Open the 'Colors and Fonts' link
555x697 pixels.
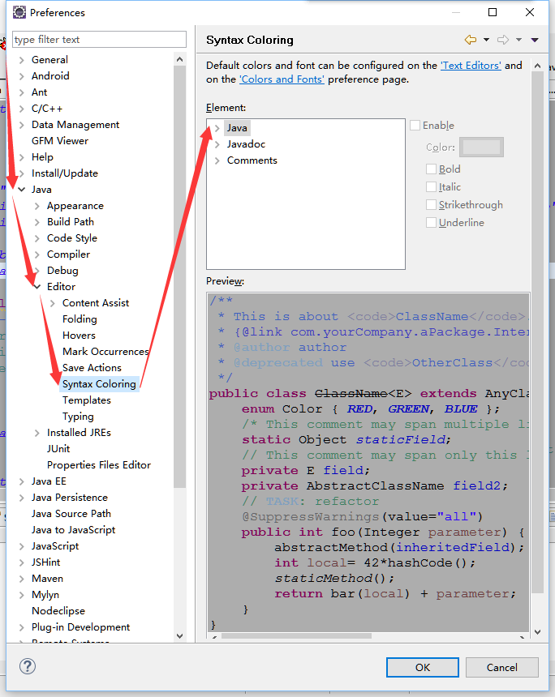[282, 79]
